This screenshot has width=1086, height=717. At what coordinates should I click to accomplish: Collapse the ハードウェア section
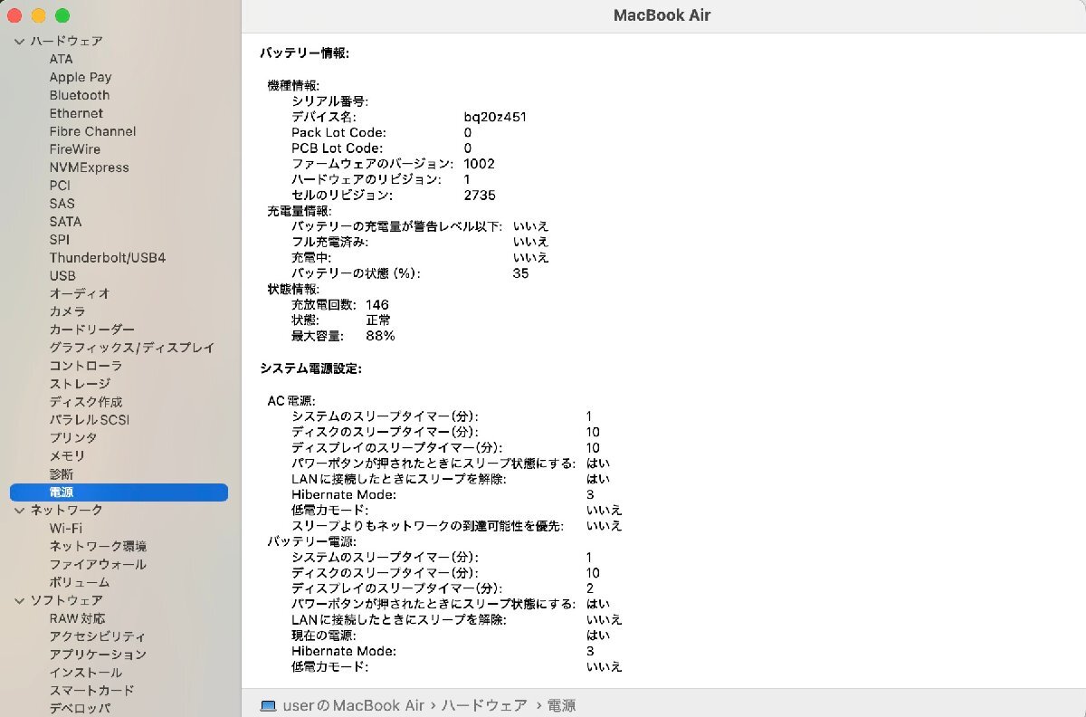tap(19, 42)
